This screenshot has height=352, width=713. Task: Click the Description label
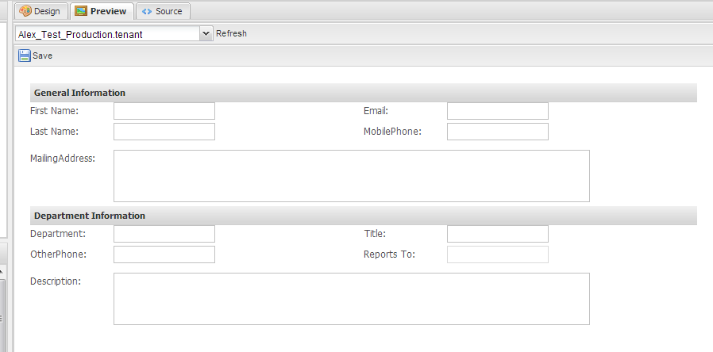(x=56, y=281)
